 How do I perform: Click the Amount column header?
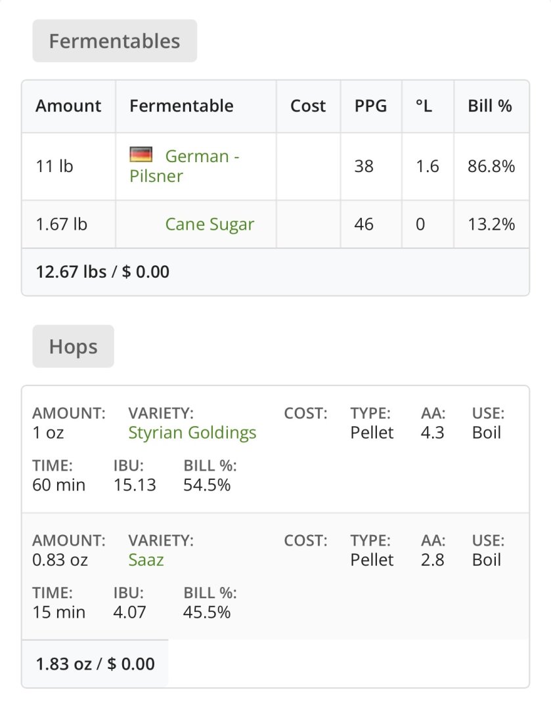[x=68, y=106]
